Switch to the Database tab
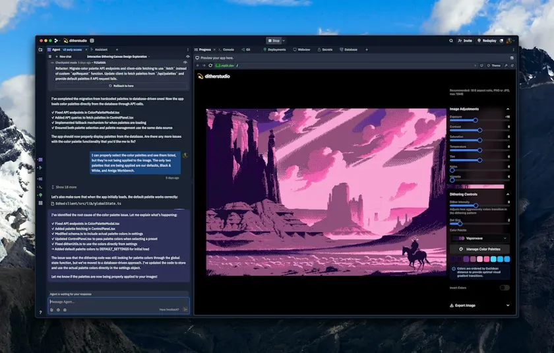554x353 pixels. point(348,49)
